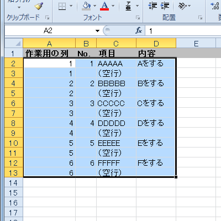Click the fx insert function icon

pyautogui.click(x=139, y=30)
